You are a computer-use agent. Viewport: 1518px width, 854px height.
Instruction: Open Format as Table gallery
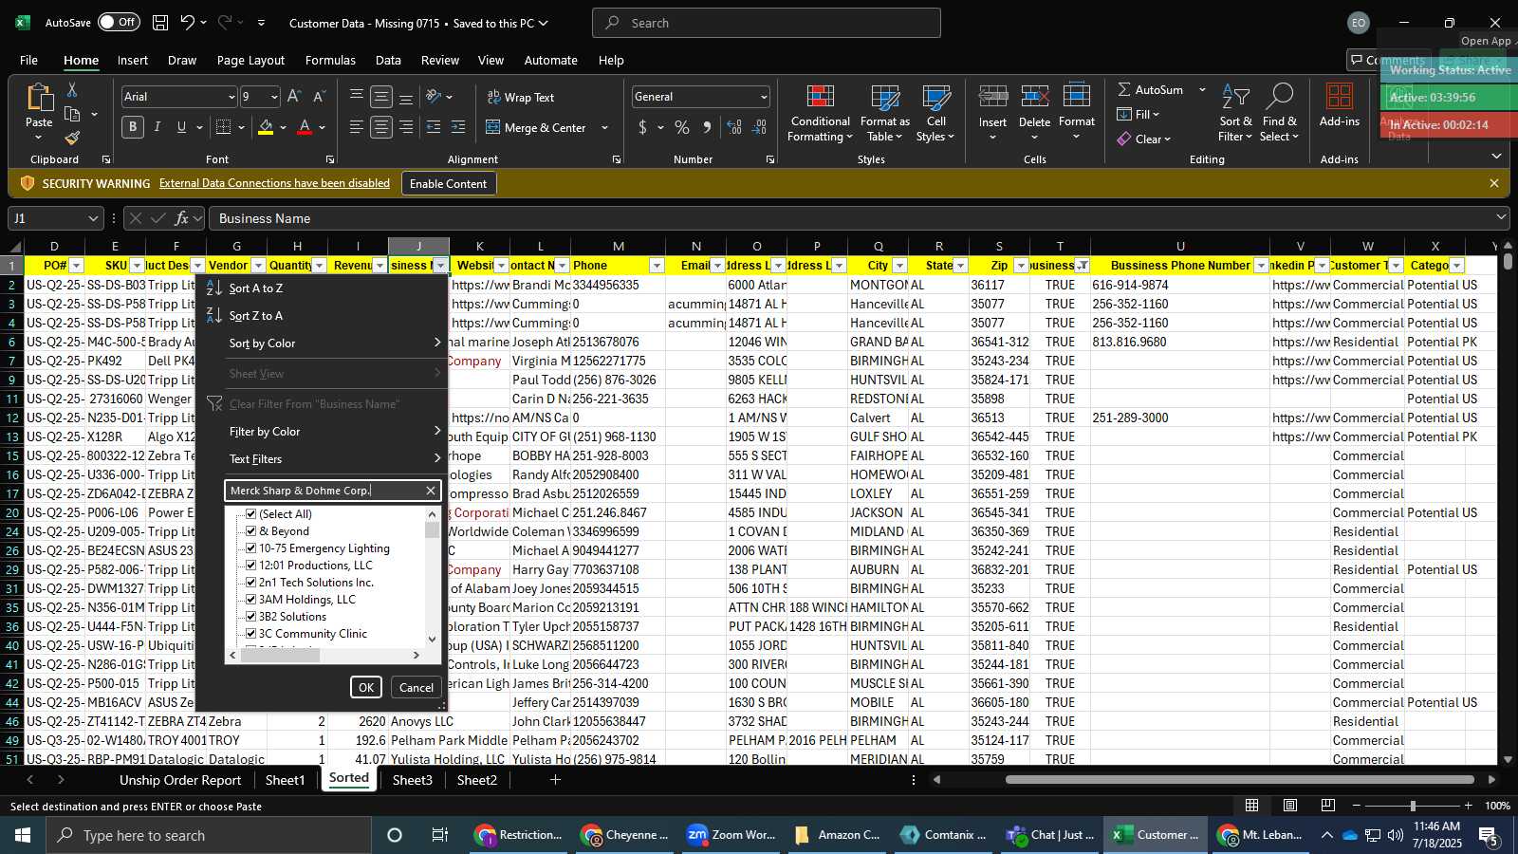[x=884, y=114]
